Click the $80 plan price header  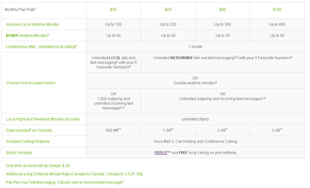(222, 10)
